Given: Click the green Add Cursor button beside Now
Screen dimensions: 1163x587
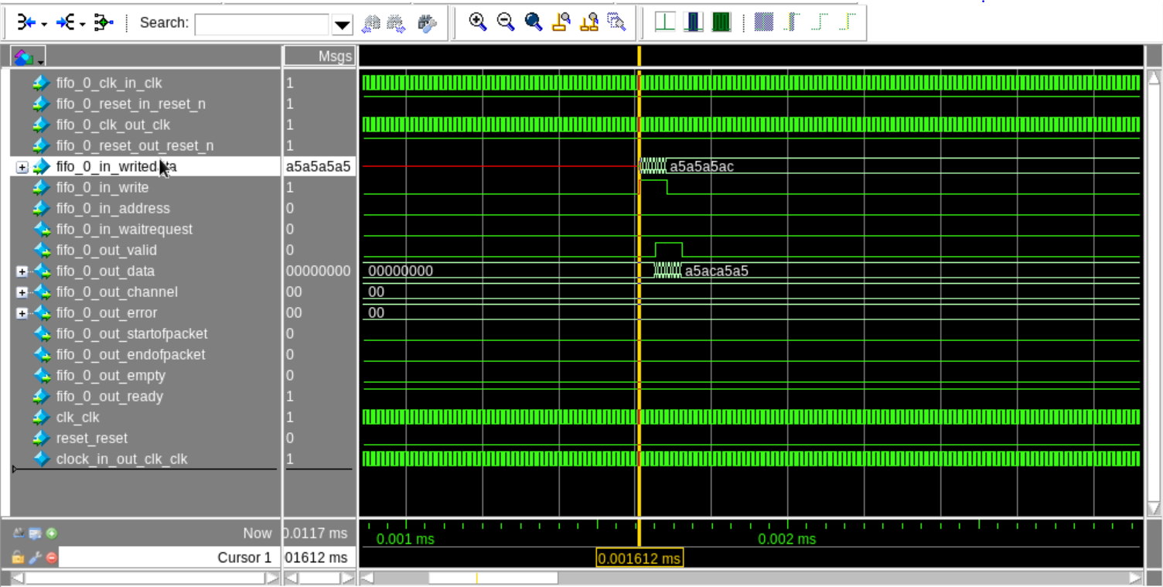Looking at the screenshot, I should (x=52, y=533).
